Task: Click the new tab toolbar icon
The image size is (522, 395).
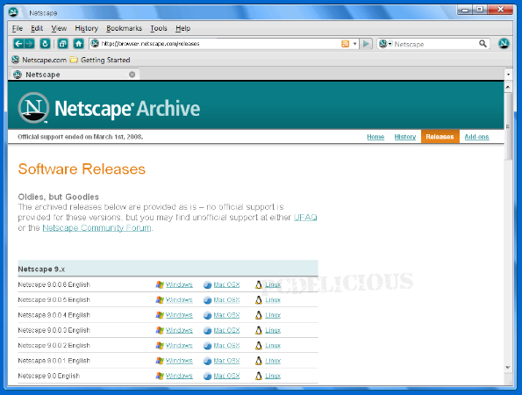Action: click(62, 44)
